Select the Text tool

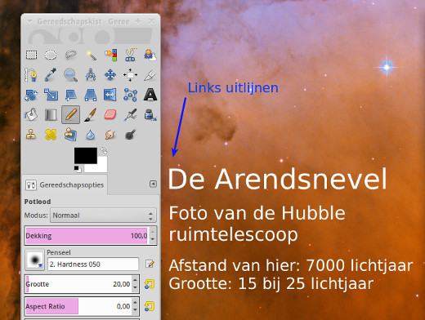coord(150,95)
